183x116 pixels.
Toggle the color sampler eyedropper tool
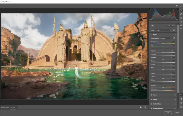[181, 103]
